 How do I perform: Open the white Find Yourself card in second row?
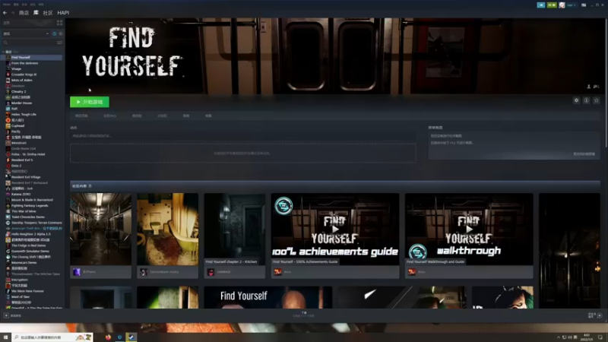[268, 297]
